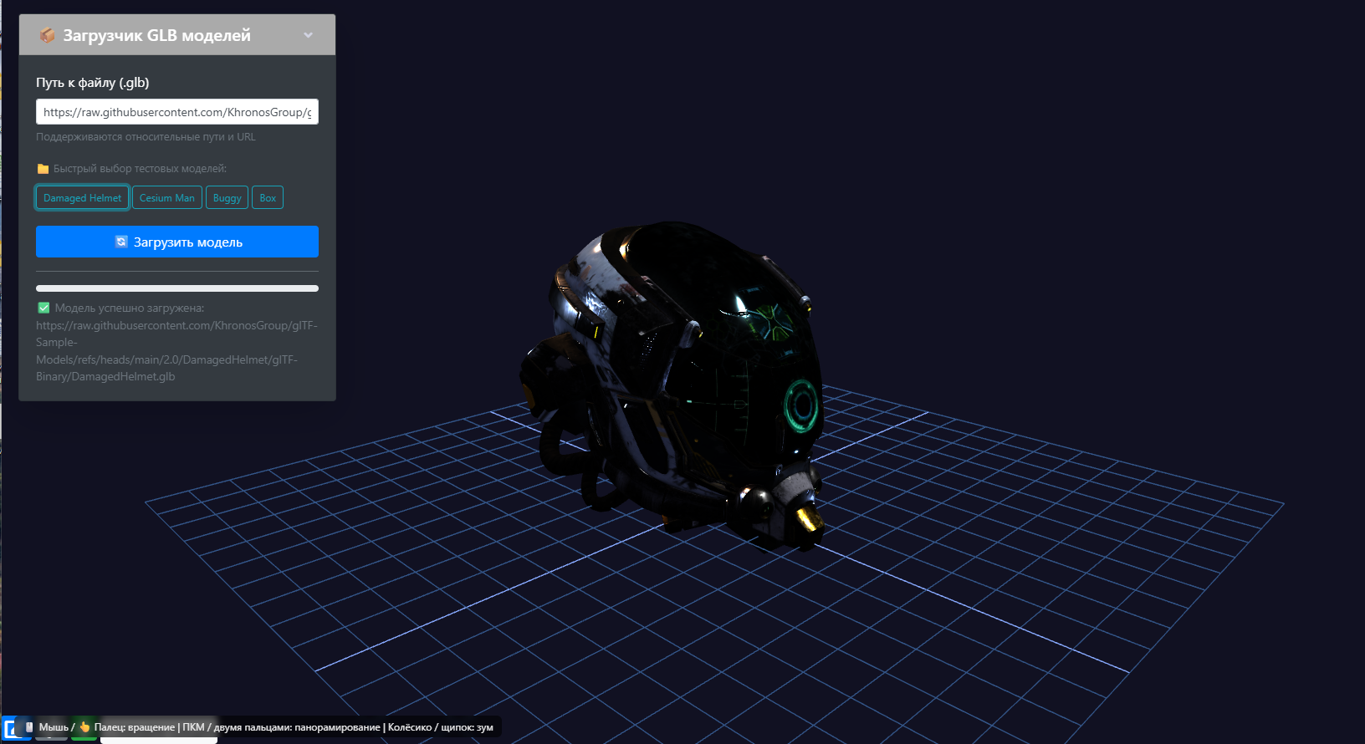Click the 'Колёсико / щипок: зум' hint text

tap(441, 727)
